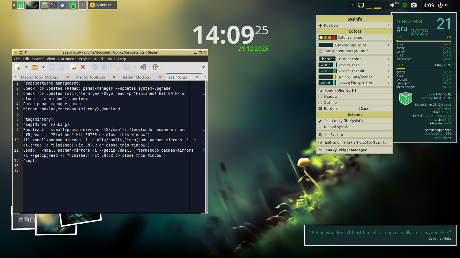Click the Background color swatch
The height and width of the screenshot is (258, 460).
[x=325, y=45]
